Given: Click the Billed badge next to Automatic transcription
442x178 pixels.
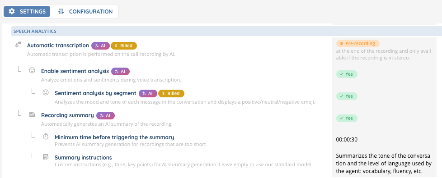Looking at the screenshot, I should coord(124,46).
